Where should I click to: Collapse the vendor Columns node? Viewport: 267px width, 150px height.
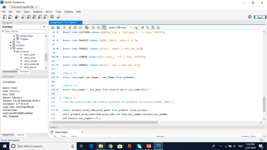(x=15, y=52)
